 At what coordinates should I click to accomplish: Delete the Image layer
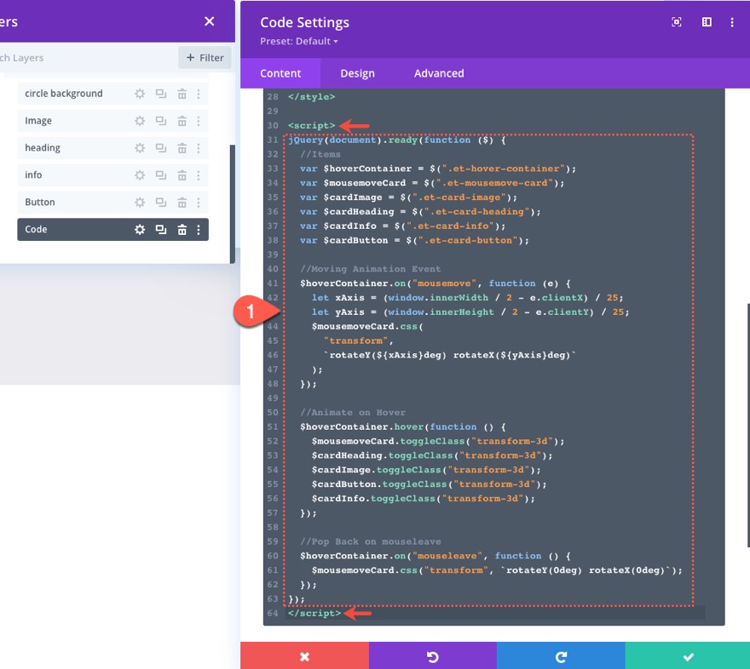coord(182,121)
